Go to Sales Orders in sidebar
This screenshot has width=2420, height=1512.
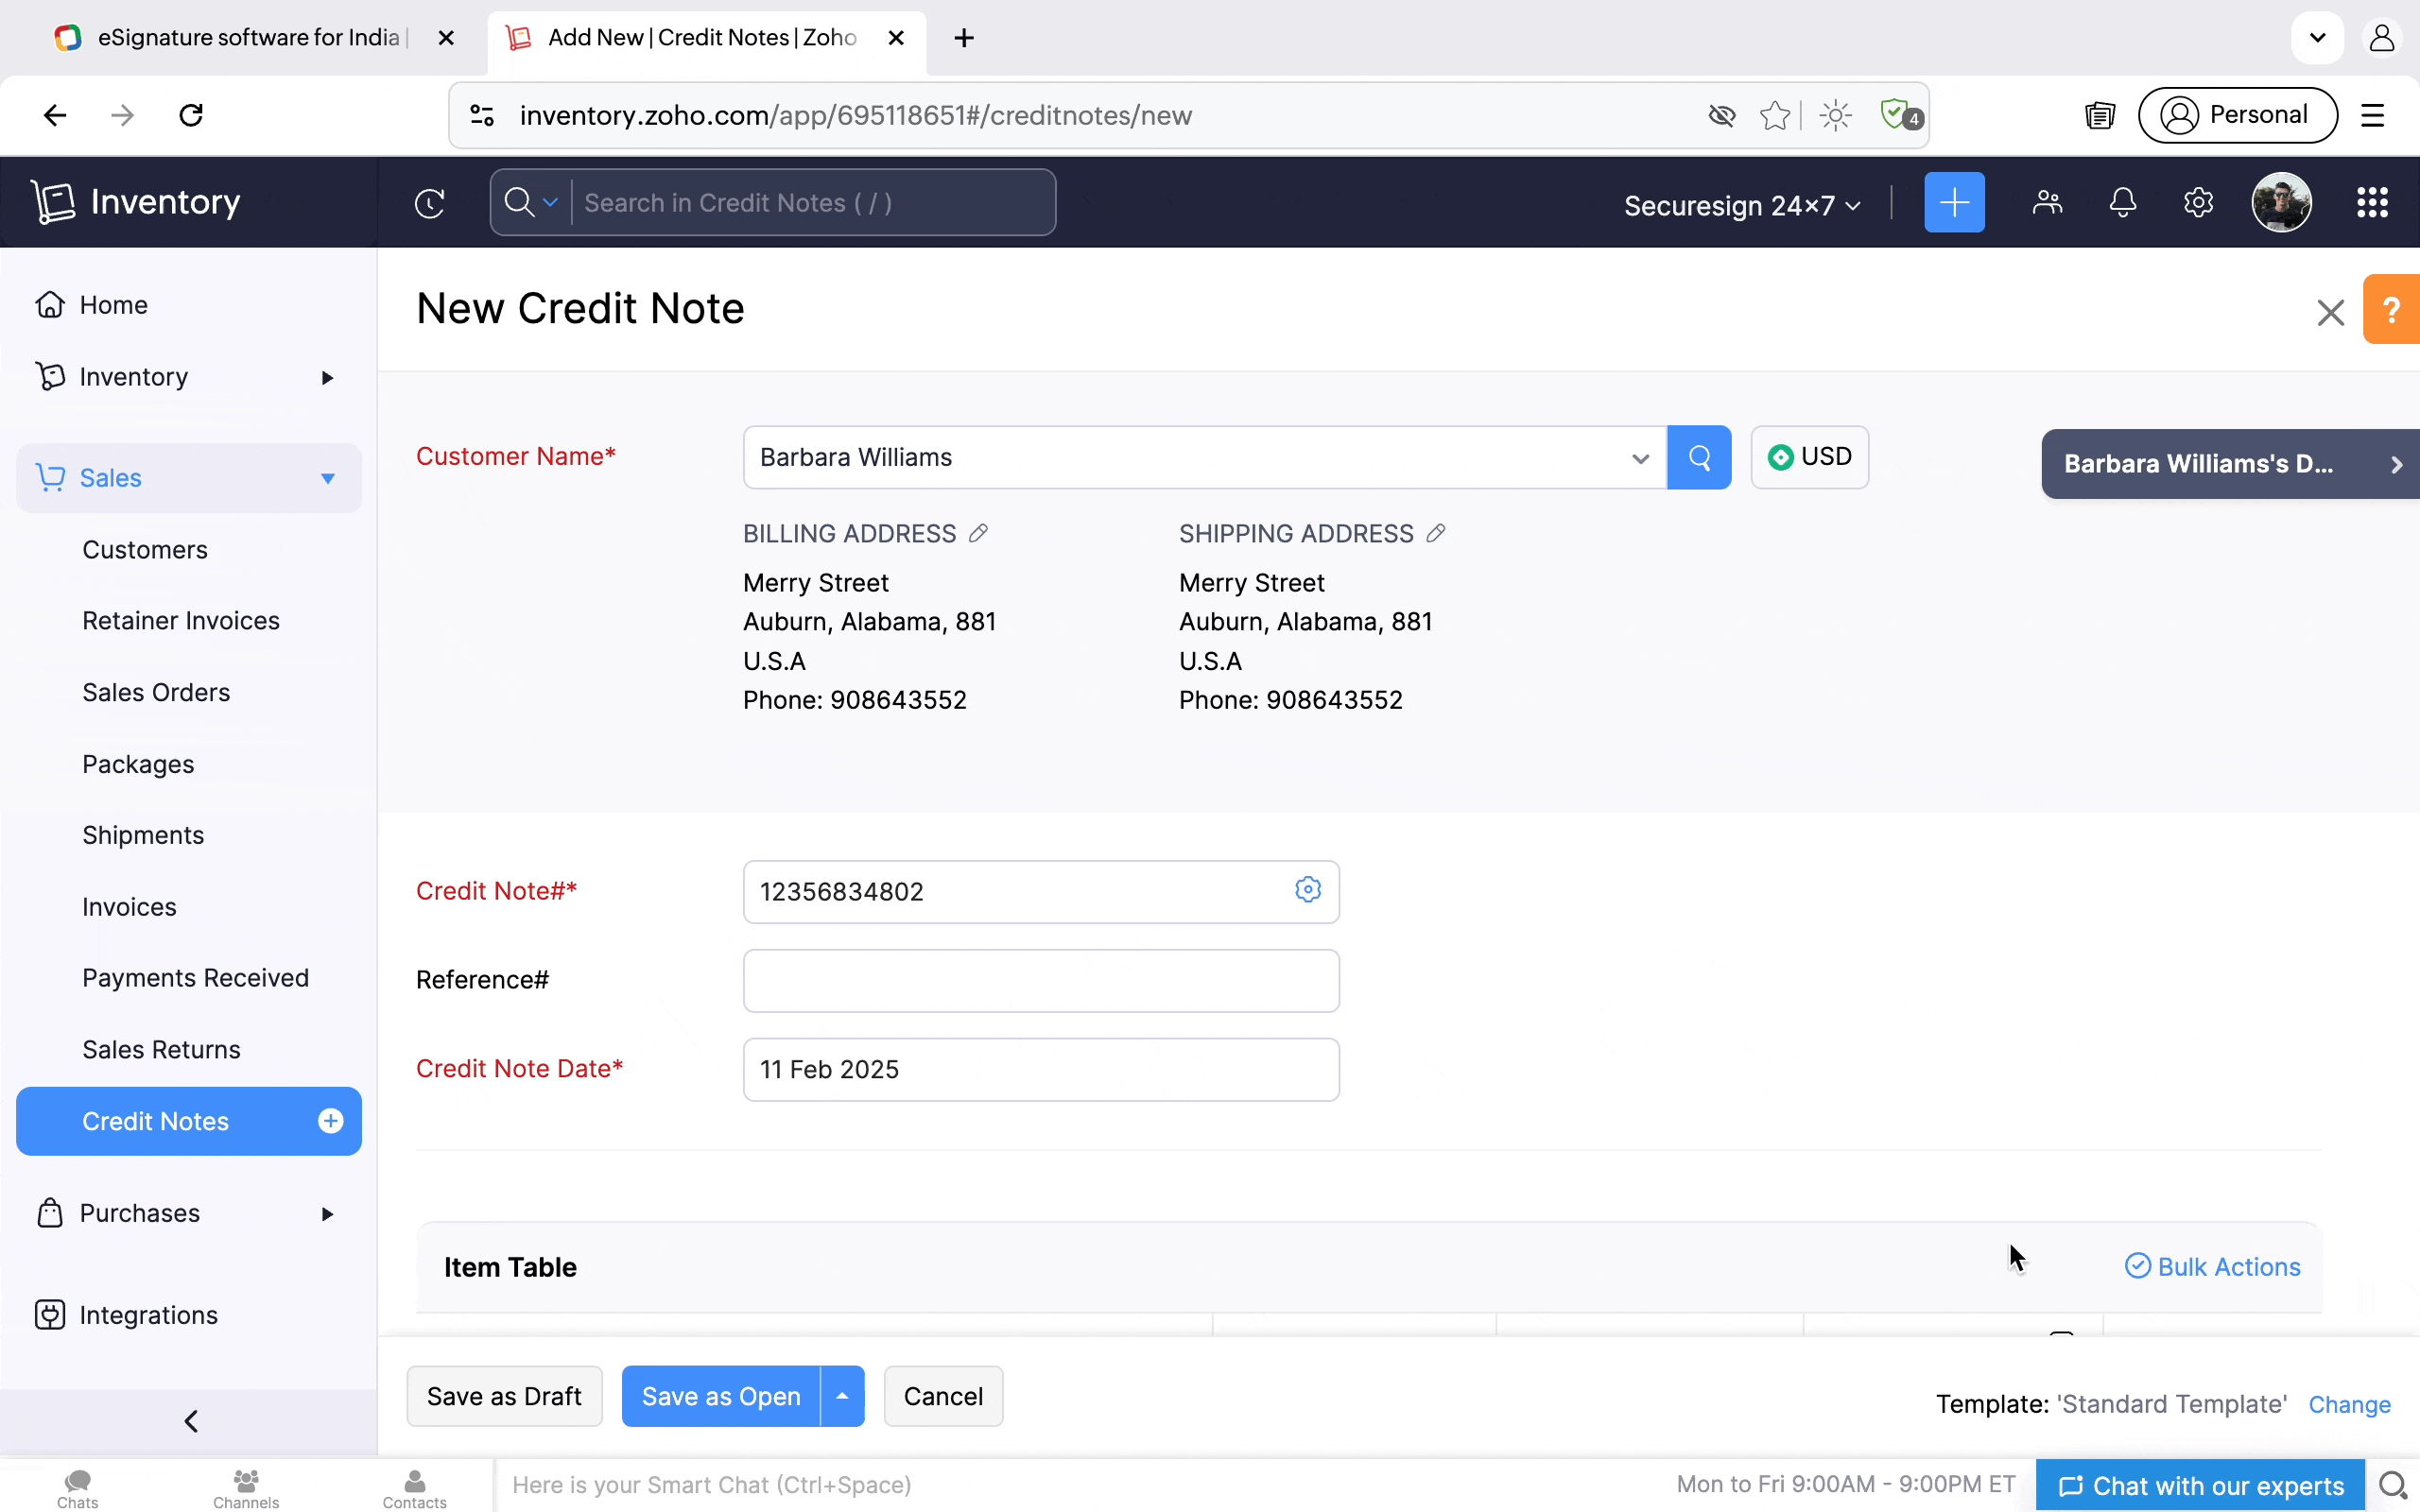tap(156, 692)
